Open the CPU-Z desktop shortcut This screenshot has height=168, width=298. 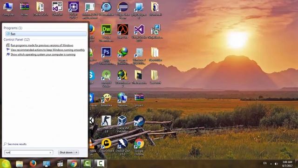coord(74,10)
